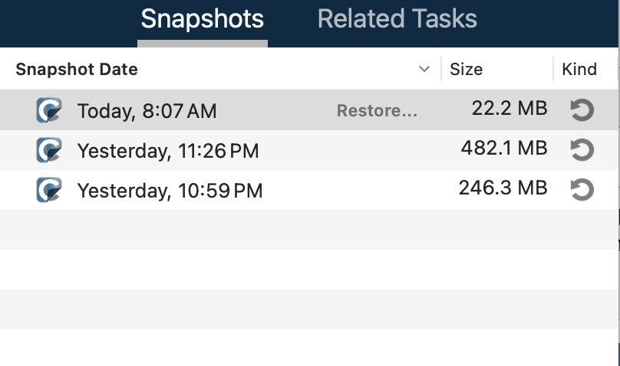Toggle sort order chevron in Snapshot Date header
The width and height of the screenshot is (620, 366).
[424, 69]
